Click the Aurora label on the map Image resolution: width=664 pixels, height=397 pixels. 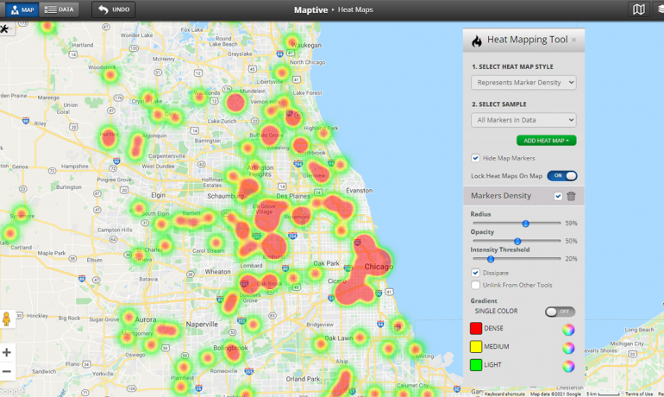146,319
